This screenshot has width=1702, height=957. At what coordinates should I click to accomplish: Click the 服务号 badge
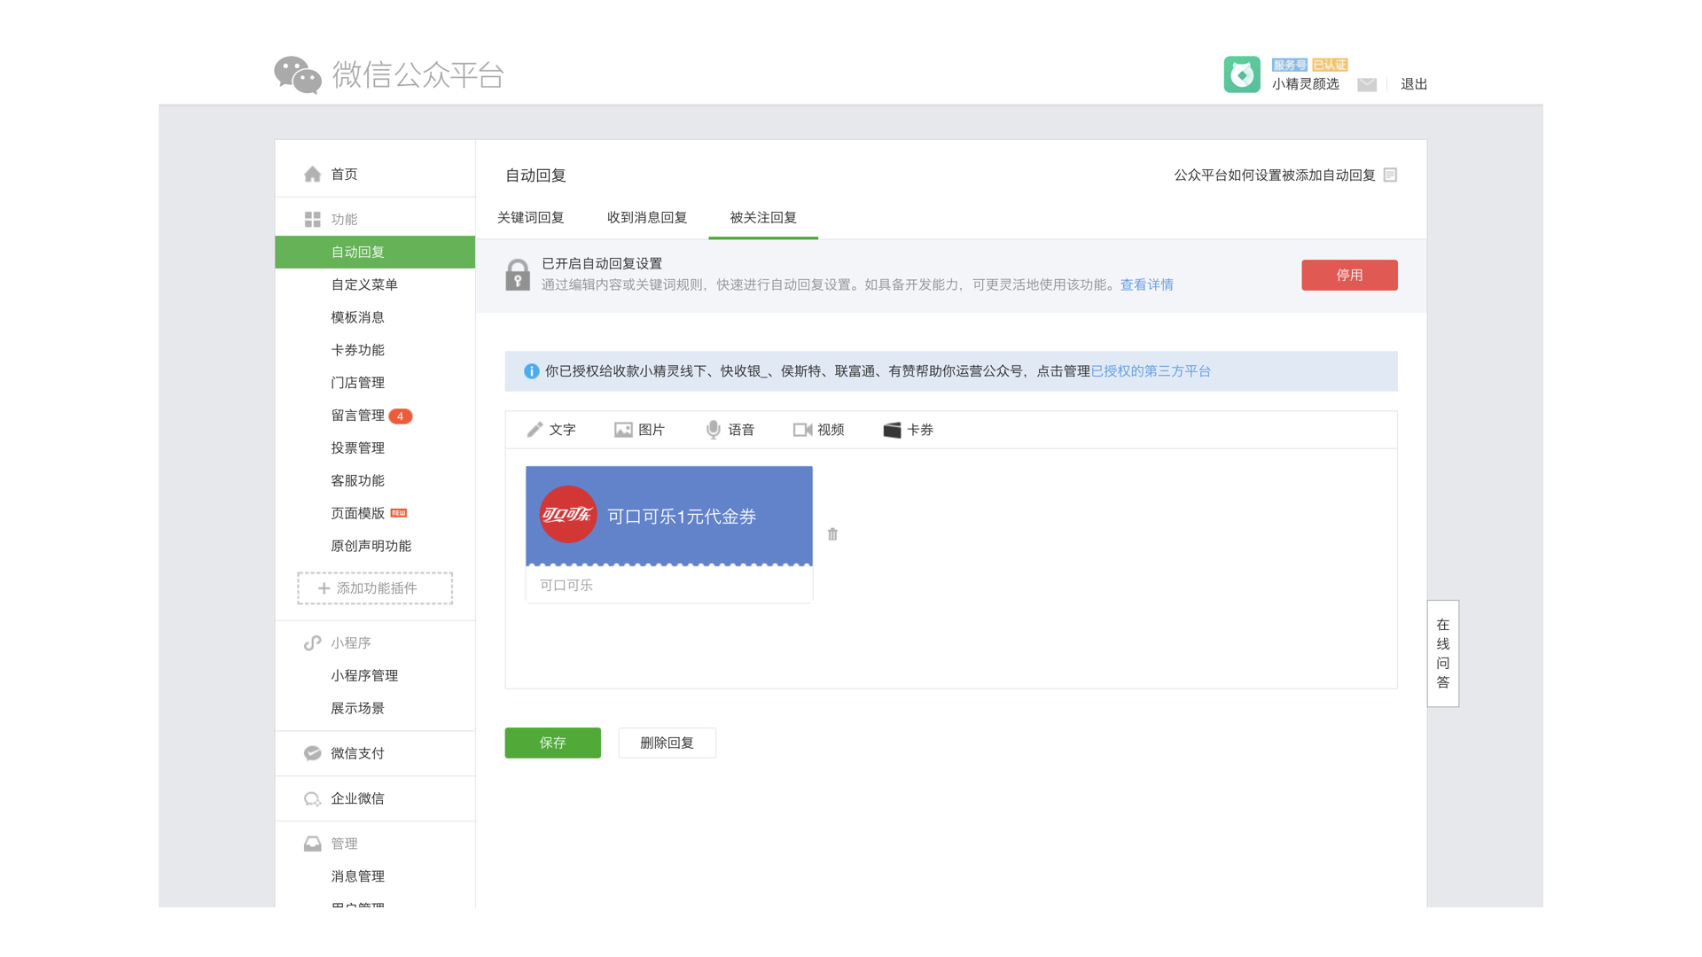1289,65
